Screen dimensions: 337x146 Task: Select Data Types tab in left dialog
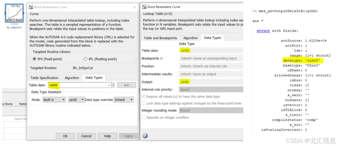(94, 78)
